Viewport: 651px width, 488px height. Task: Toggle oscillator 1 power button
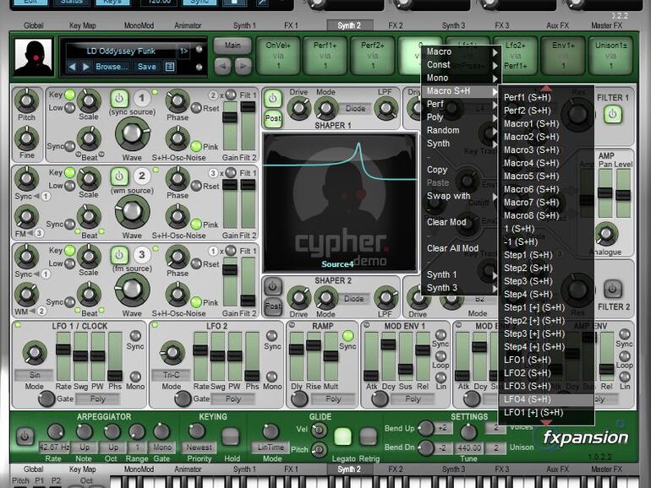(119, 98)
